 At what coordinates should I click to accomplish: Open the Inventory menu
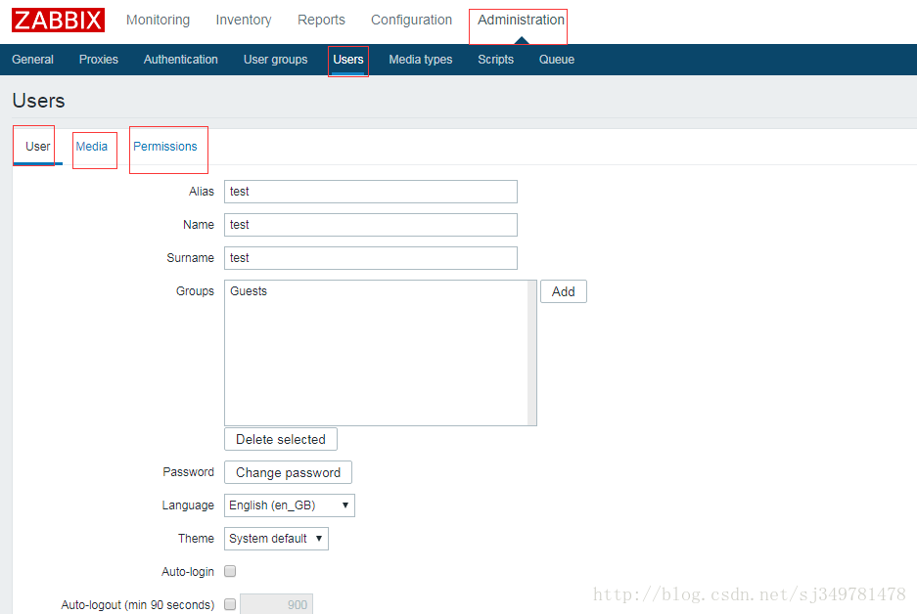pos(244,20)
